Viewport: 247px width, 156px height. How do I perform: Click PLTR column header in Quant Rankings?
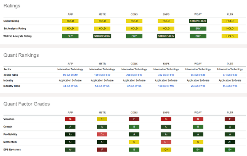point(230,64)
